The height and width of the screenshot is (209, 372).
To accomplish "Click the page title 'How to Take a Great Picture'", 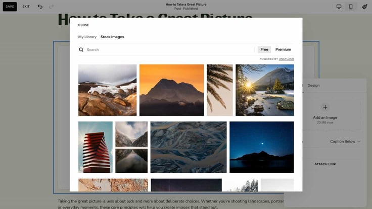I will pos(186,4).
